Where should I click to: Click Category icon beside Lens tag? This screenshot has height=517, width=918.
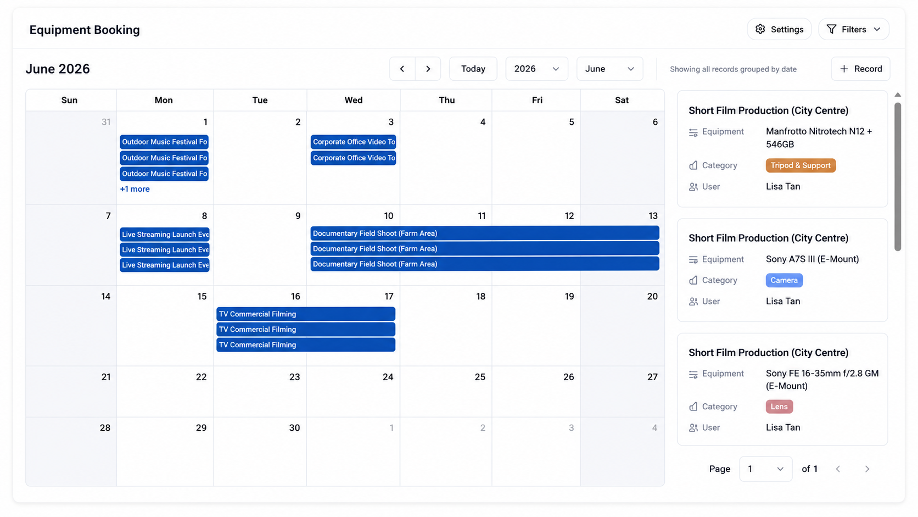point(693,407)
